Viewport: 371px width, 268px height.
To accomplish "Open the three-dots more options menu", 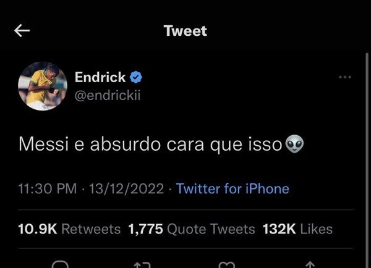I will point(345,77).
